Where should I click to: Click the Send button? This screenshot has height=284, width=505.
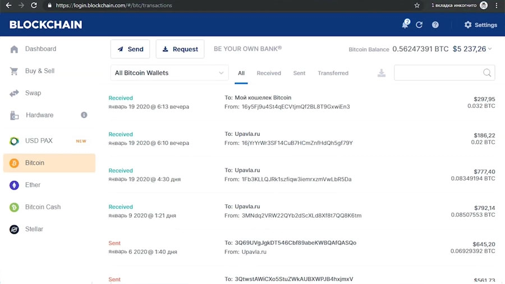pos(130,49)
